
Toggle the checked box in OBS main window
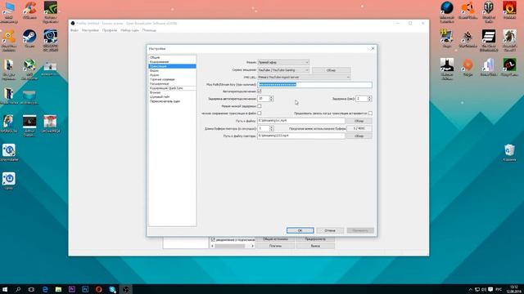coord(213,239)
